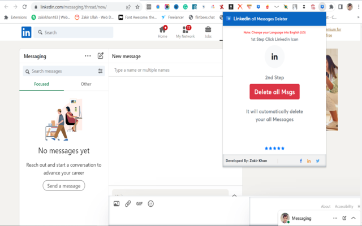Open the Extensions bookmark
The width and height of the screenshot is (362, 226).
pos(15,18)
